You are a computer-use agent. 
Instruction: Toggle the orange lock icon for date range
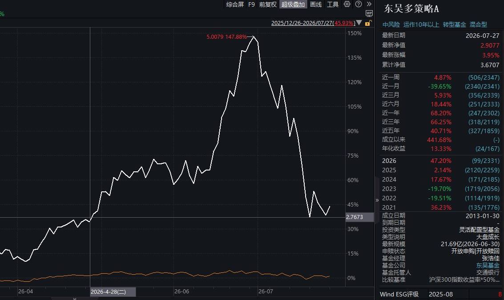tap(368, 23)
